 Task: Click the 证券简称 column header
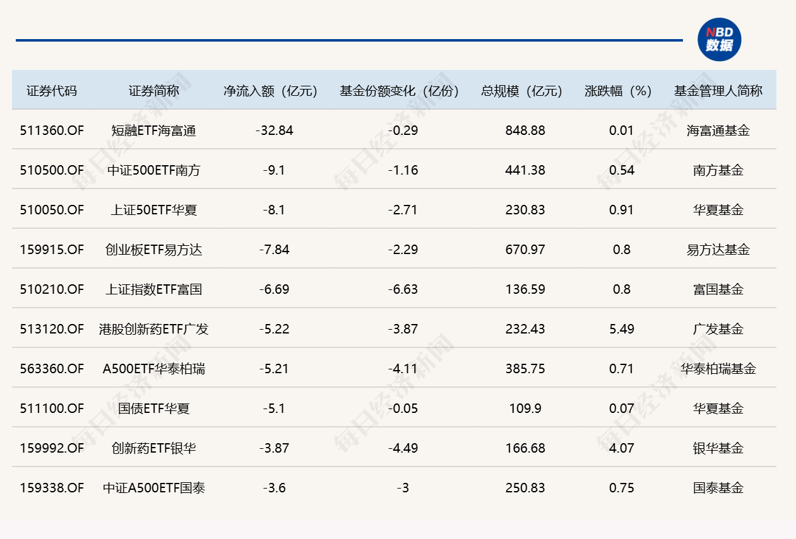pos(154,91)
